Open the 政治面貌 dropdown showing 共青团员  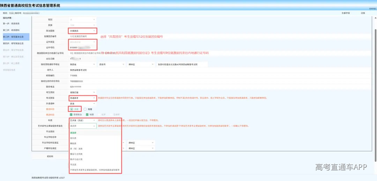point(82,31)
